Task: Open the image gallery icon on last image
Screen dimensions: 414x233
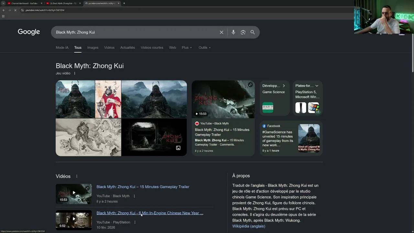Action: tap(178, 148)
